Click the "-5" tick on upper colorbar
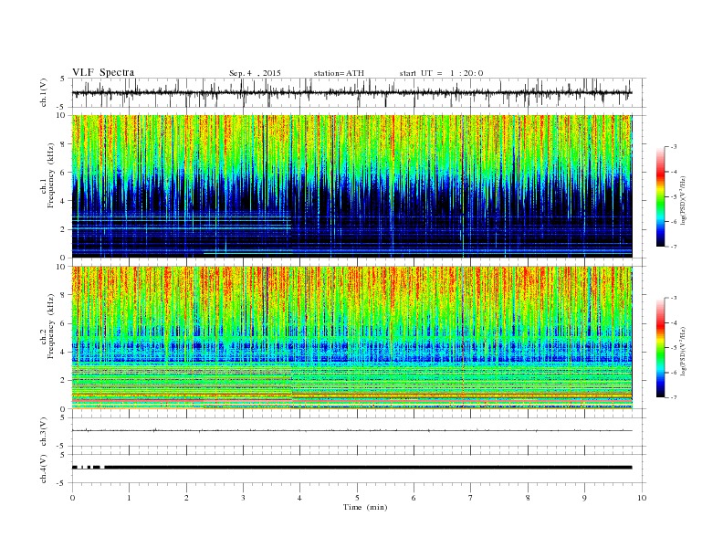The width and height of the screenshot is (723, 559). click(x=674, y=196)
